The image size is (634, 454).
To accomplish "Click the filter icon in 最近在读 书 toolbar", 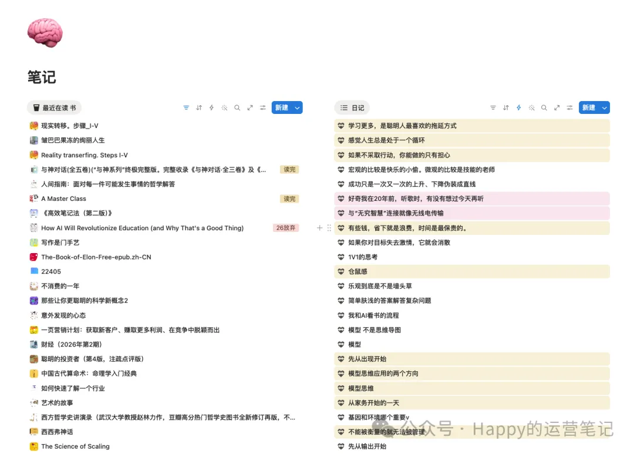I will pos(186,108).
